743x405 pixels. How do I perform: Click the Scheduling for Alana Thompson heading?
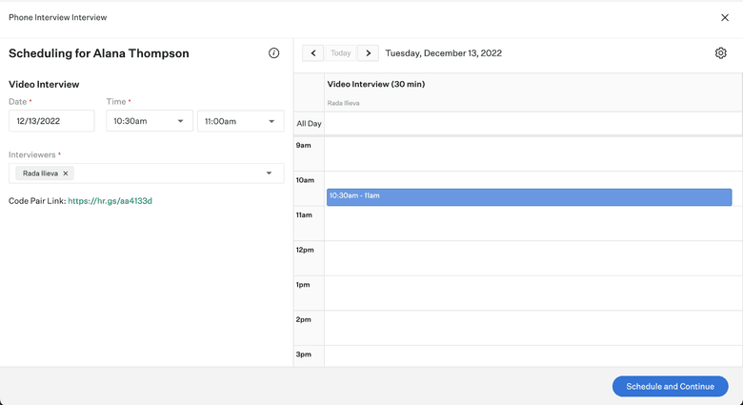point(98,53)
